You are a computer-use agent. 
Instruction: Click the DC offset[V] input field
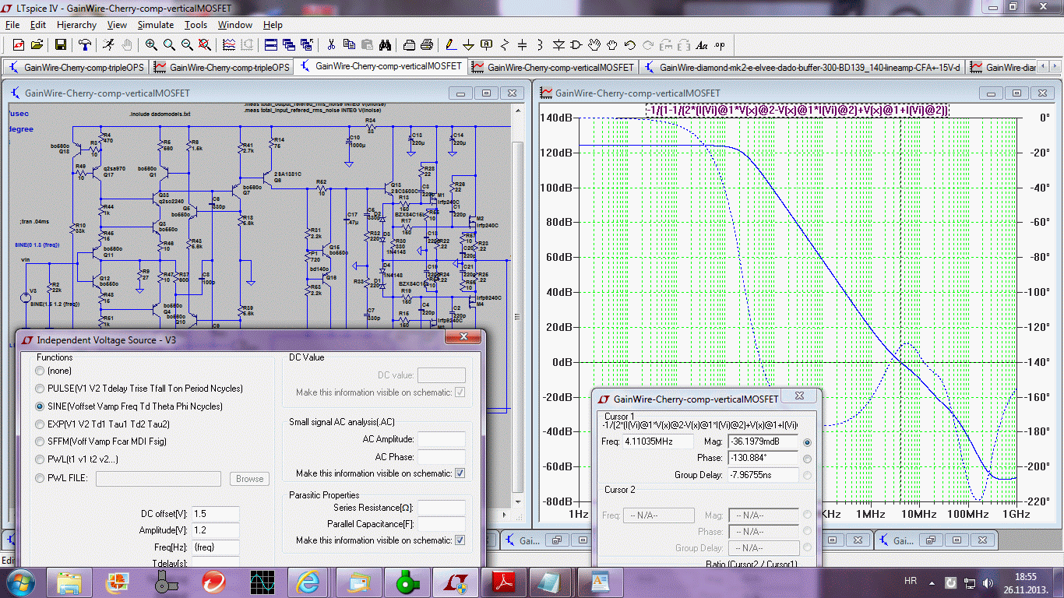point(215,514)
